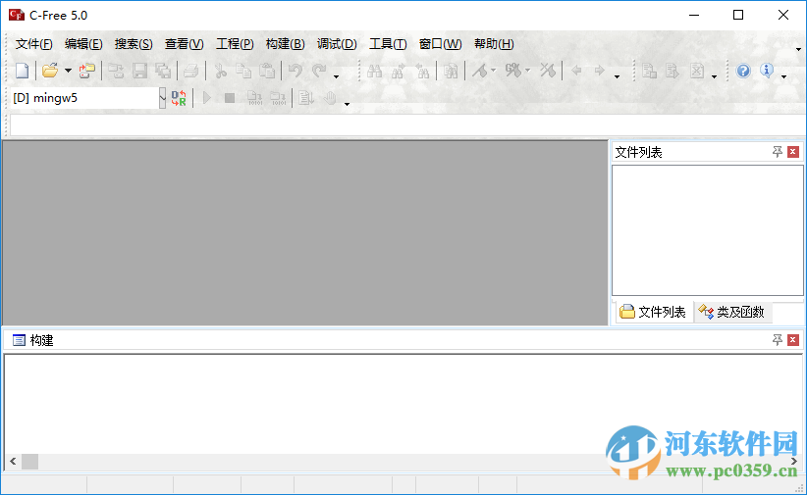Click inside the 构建 output text area
Screen dimensions: 807x495
(x=403, y=404)
